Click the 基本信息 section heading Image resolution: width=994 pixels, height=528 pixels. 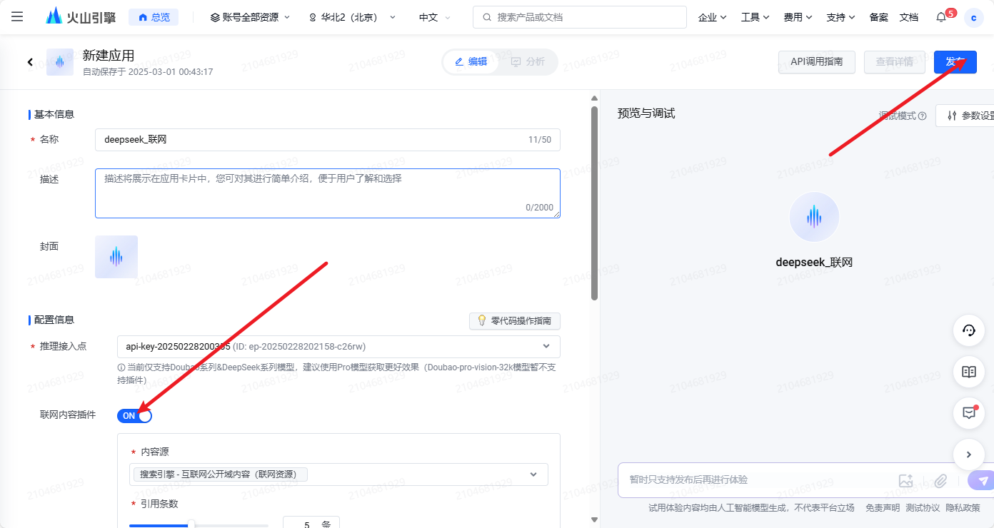click(54, 114)
